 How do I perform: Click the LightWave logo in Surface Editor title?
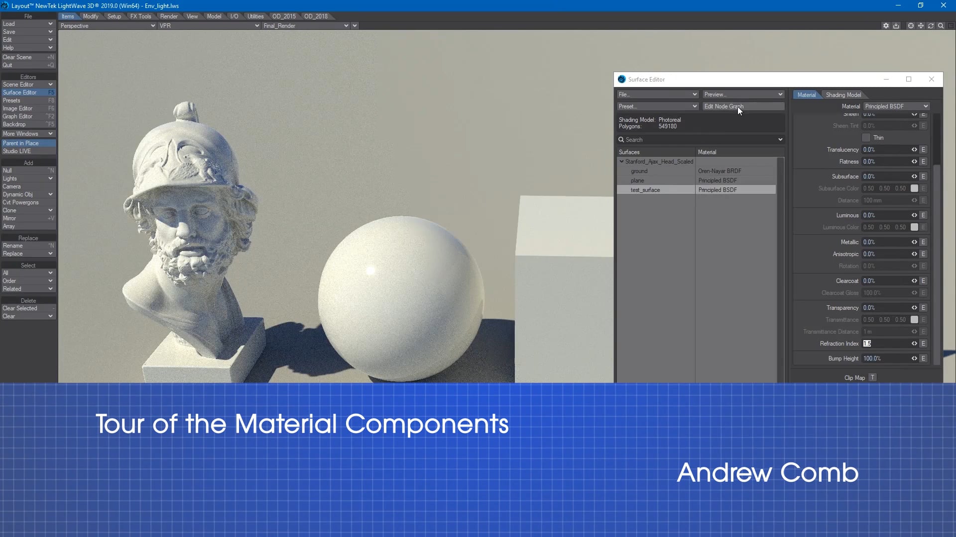coord(622,79)
